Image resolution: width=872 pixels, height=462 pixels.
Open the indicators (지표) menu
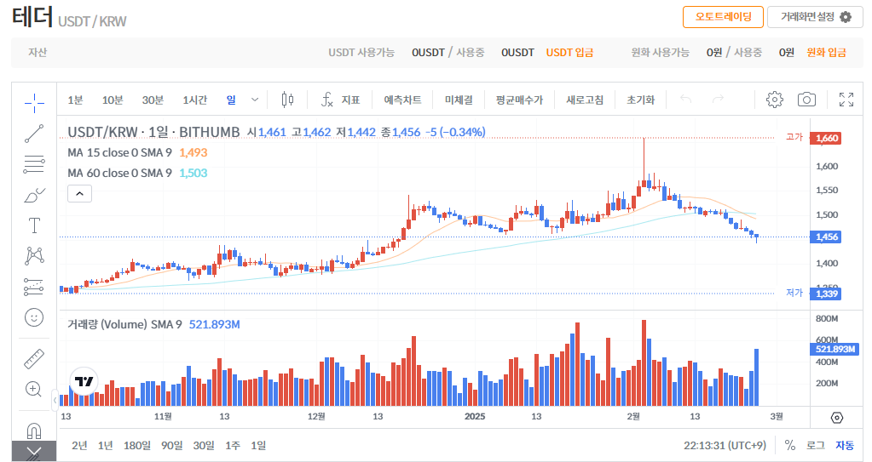pos(341,100)
